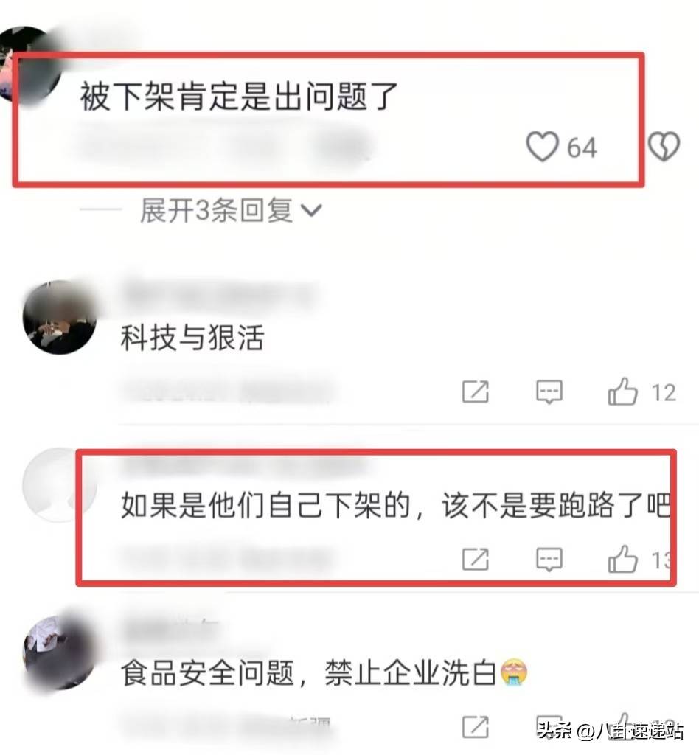Open avatar of 食品安全问题 commenter
Viewport: 699px width, 755px height.
[x=60, y=653]
